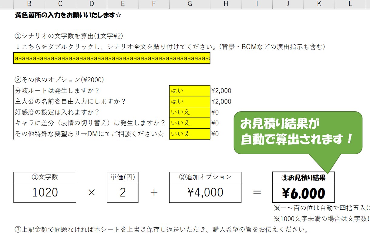Select column I header
The width and height of the screenshot is (370, 234).
coord(257,4)
